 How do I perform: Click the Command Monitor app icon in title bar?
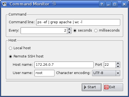(5, 4)
